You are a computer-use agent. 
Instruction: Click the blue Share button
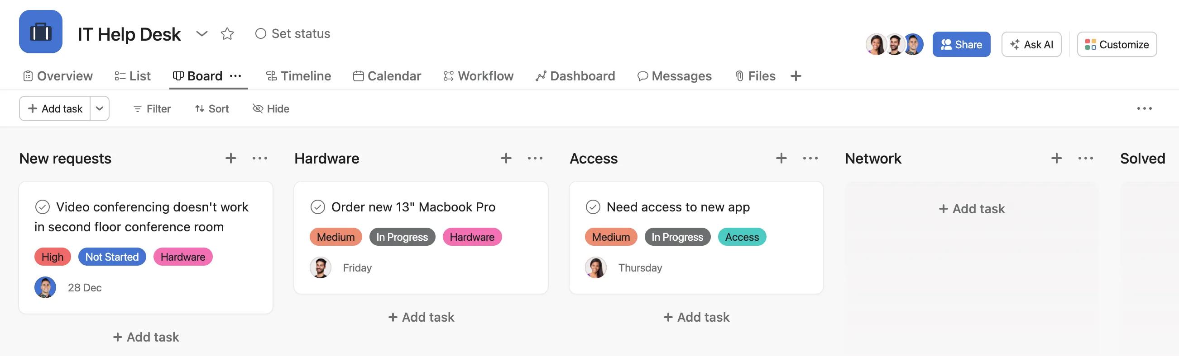coord(961,44)
